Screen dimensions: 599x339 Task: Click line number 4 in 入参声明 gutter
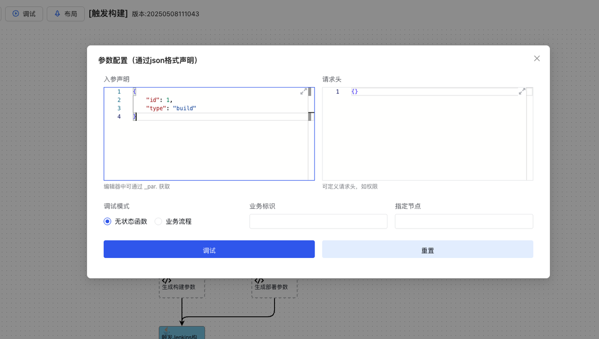pyautogui.click(x=119, y=117)
